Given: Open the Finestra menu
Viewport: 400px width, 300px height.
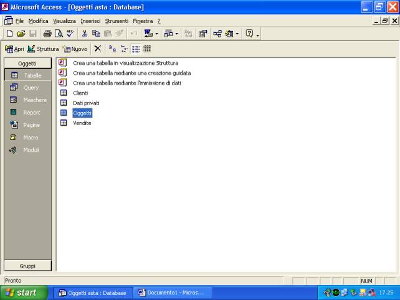Looking at the screenshot, I should (x=143, y=21).
